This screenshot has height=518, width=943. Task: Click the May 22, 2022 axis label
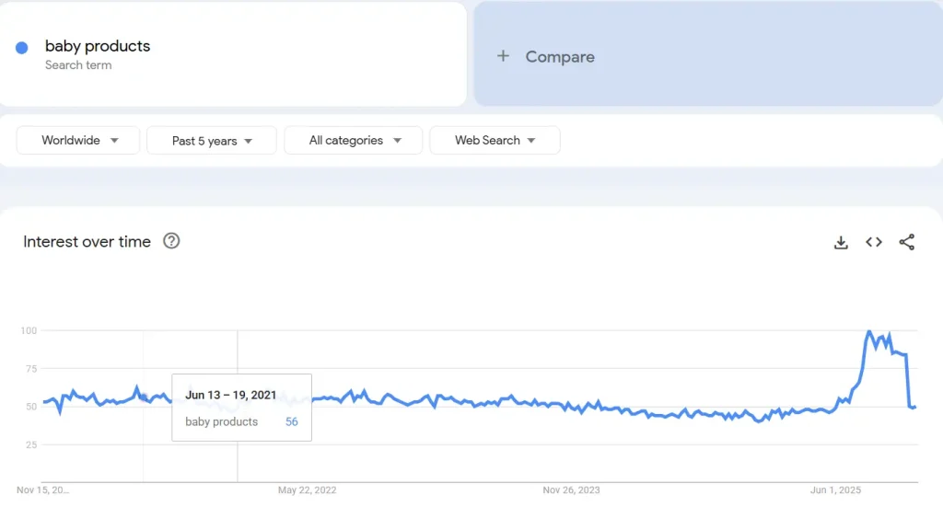click(x=307, y=490)
